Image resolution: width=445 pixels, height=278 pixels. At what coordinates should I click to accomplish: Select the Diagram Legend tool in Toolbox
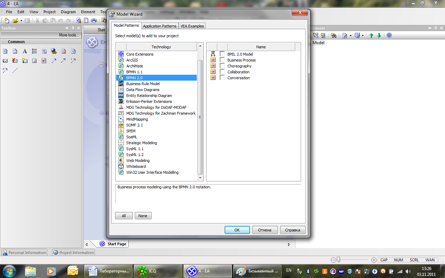coord(34,51)
